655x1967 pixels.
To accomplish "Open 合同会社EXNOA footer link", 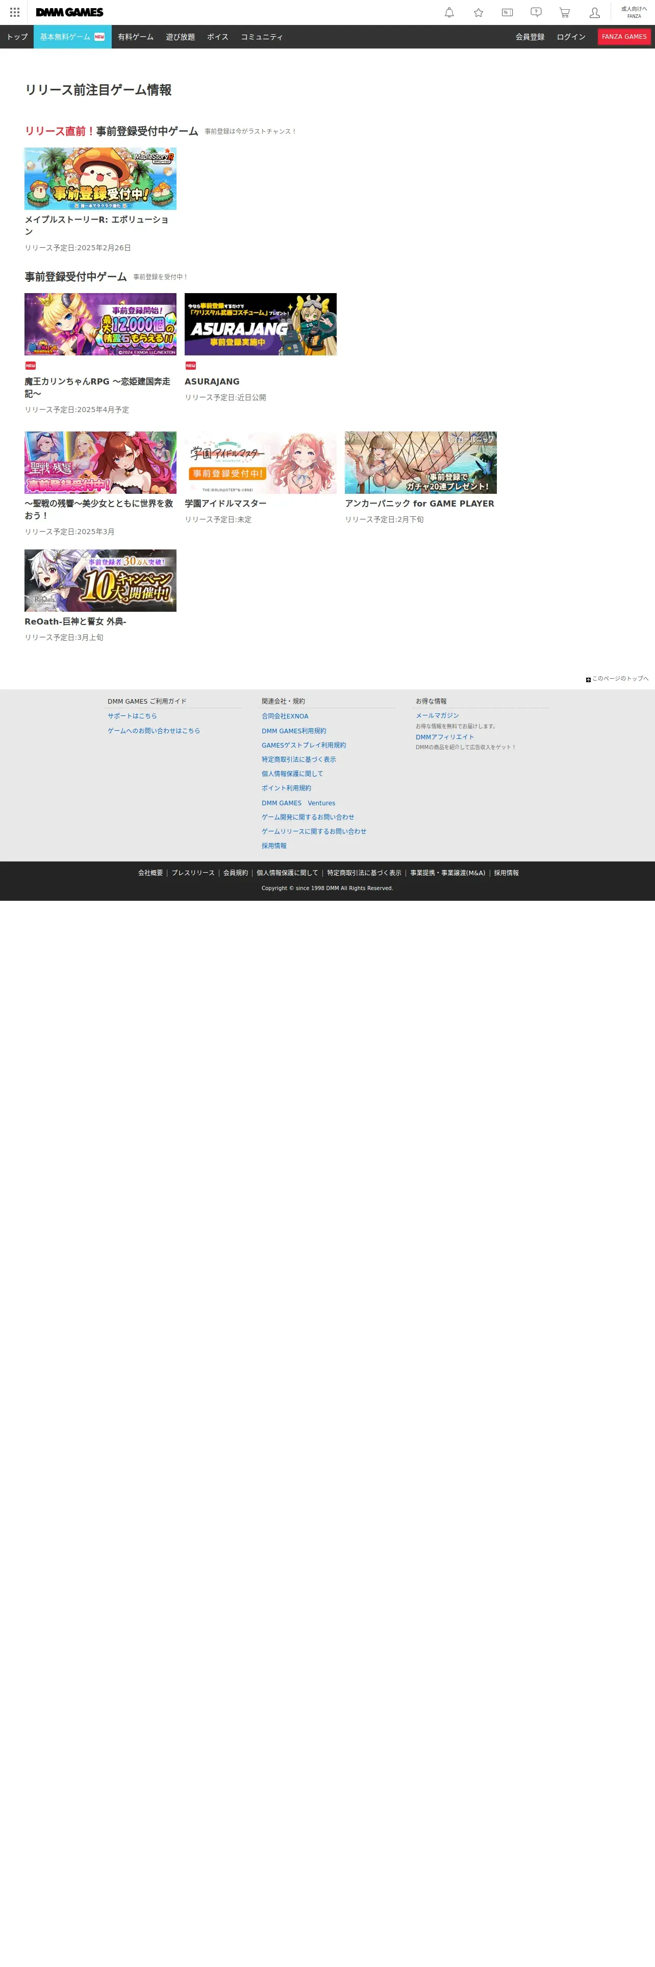I will pyautogui.click(x=285, y=716).
